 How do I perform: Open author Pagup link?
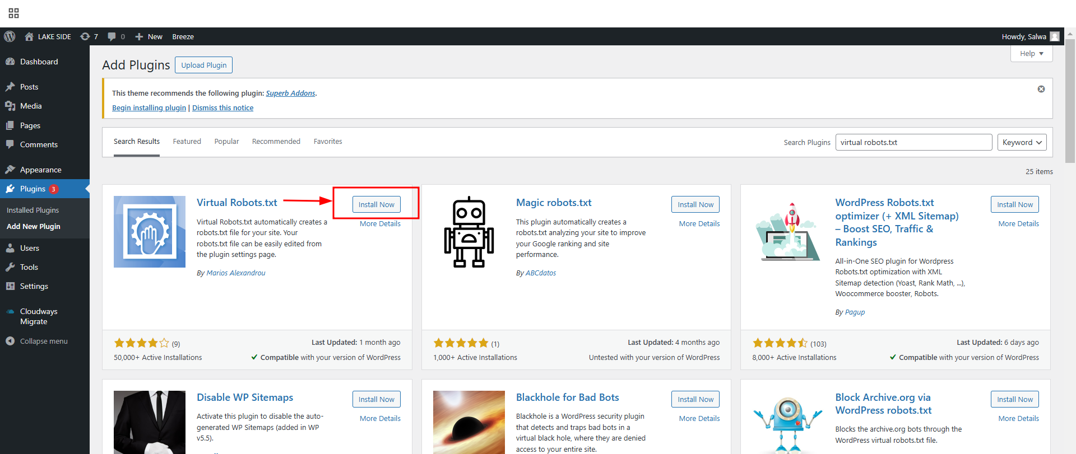tap(855, 312)
